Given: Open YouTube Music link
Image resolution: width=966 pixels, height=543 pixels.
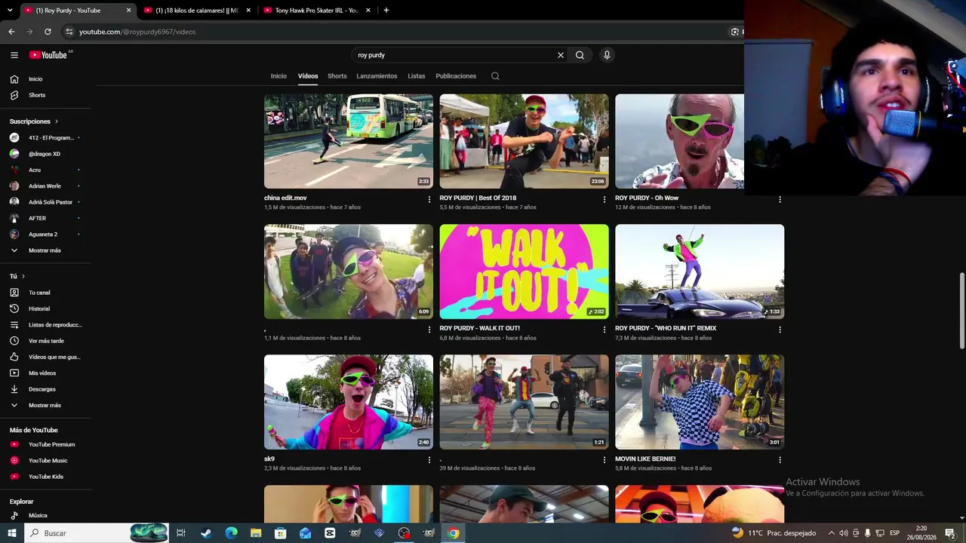Looking at the screenshot, I should point(46,461).
